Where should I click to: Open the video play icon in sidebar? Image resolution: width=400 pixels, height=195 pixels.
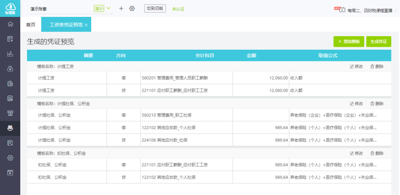(x=10, y=172)
